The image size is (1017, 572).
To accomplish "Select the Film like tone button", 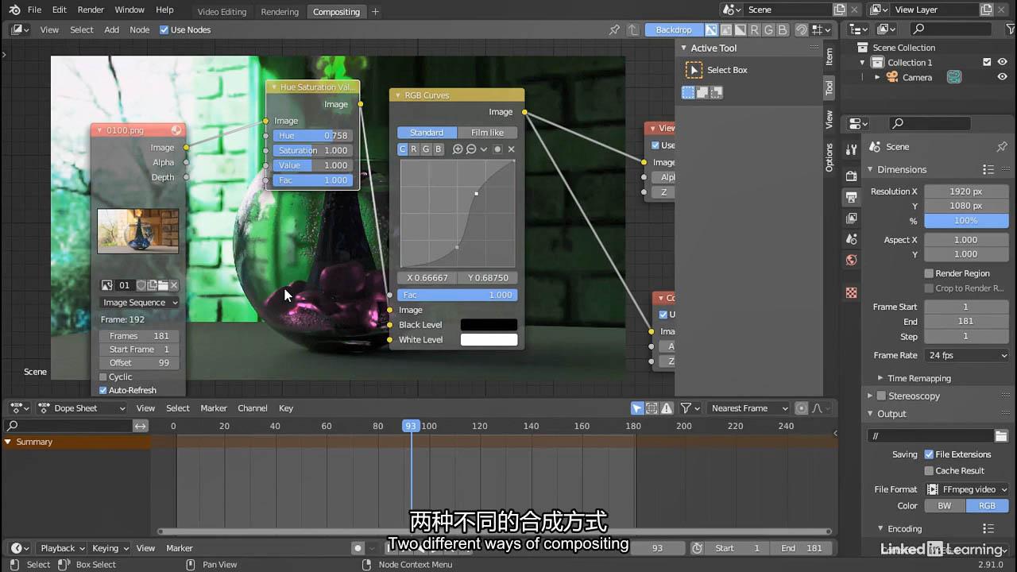I will coord(487,133).
